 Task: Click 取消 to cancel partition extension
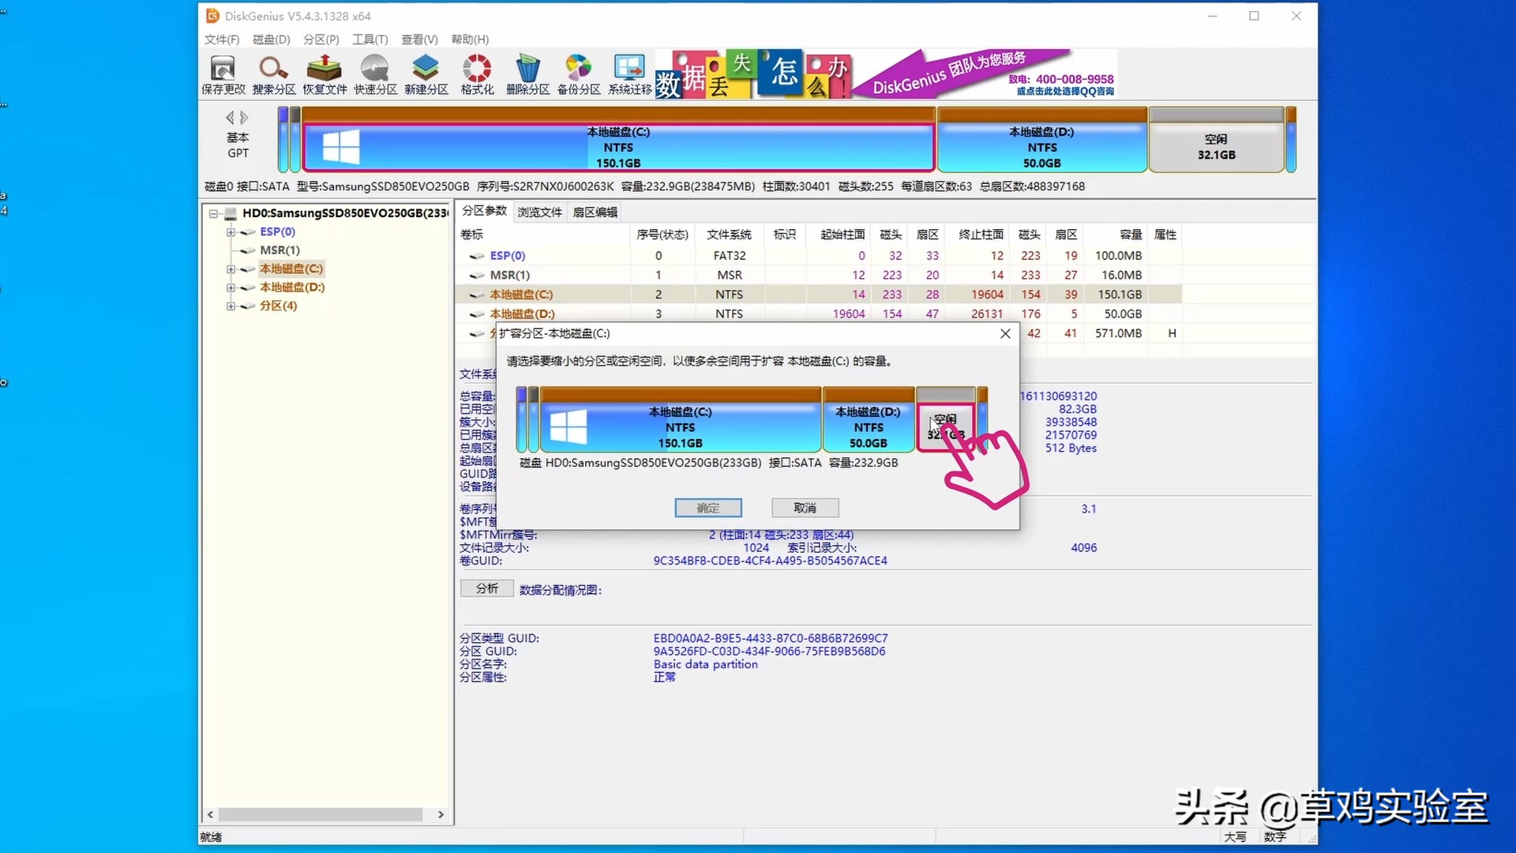coord(805,508)
